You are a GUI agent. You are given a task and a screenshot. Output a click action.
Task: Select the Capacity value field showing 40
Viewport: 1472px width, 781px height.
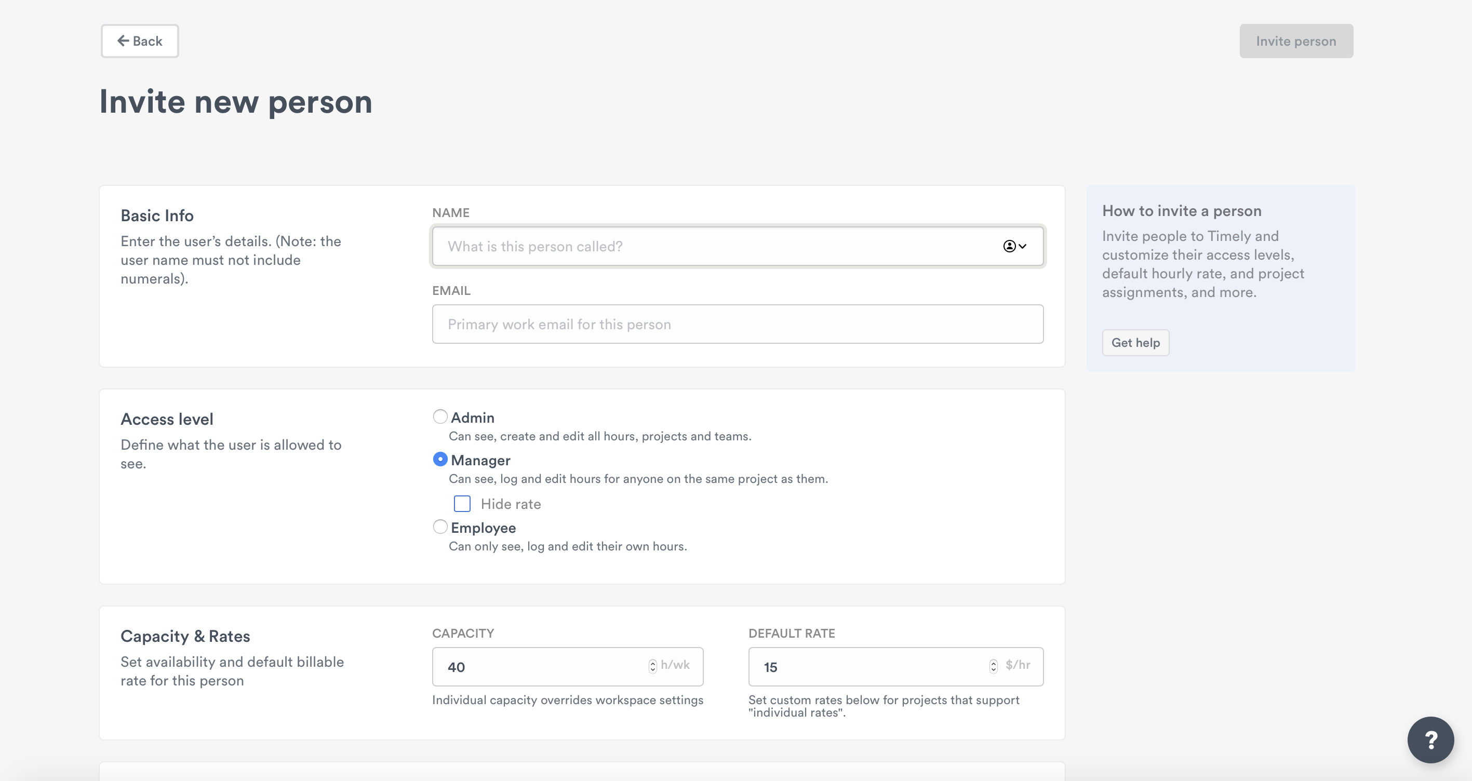tap(537, 666)
